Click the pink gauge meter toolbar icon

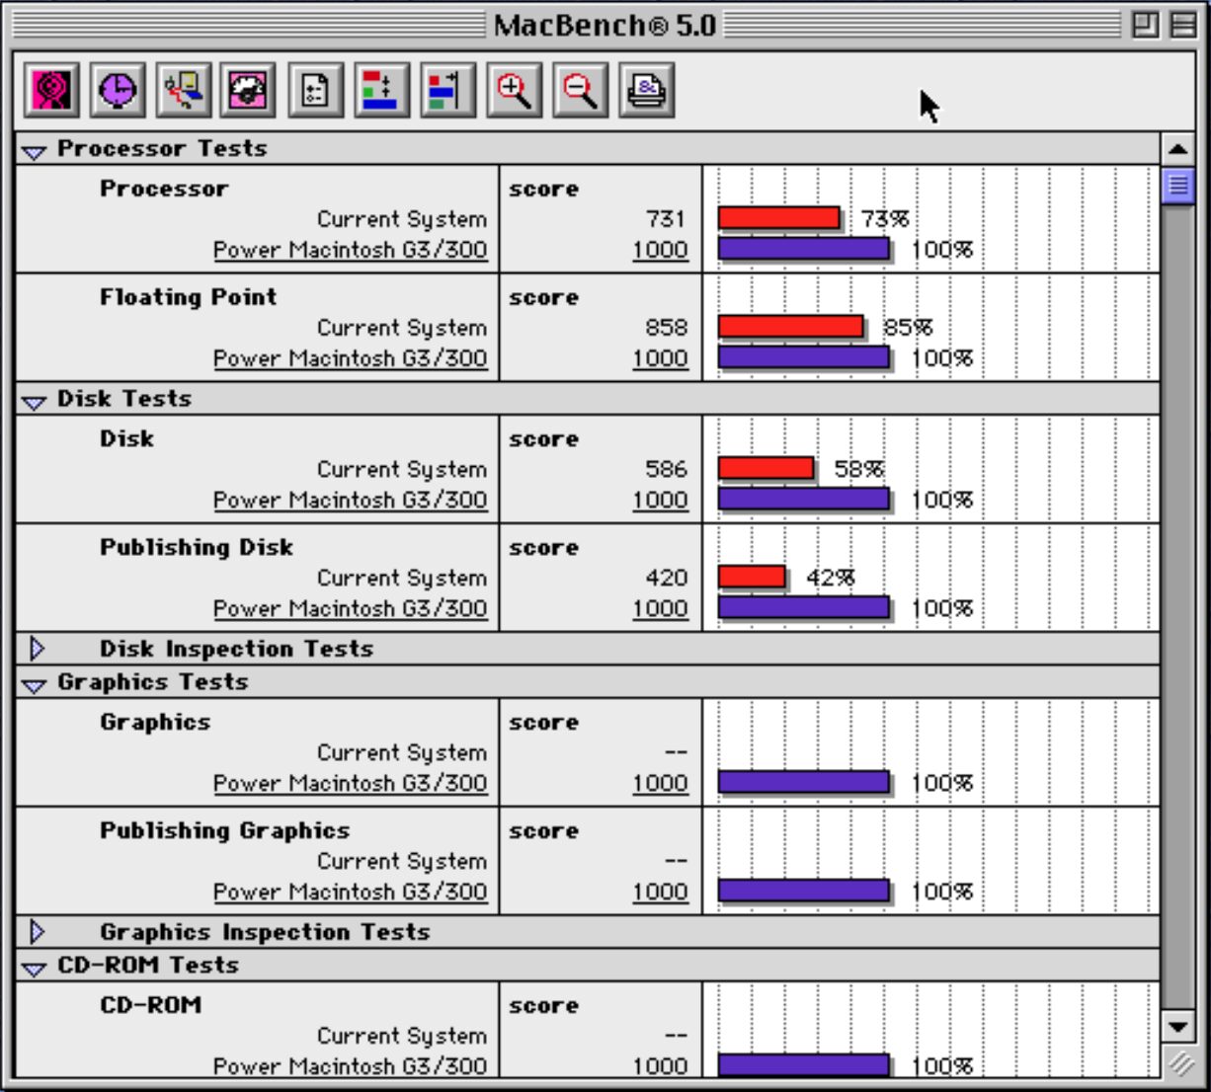click(x=249, y=91)
